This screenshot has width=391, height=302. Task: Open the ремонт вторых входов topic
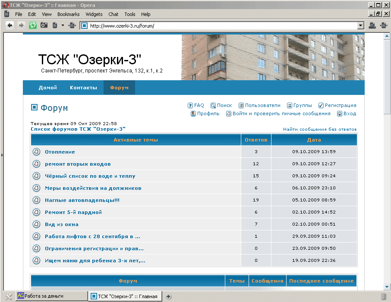tap(78, 164)
